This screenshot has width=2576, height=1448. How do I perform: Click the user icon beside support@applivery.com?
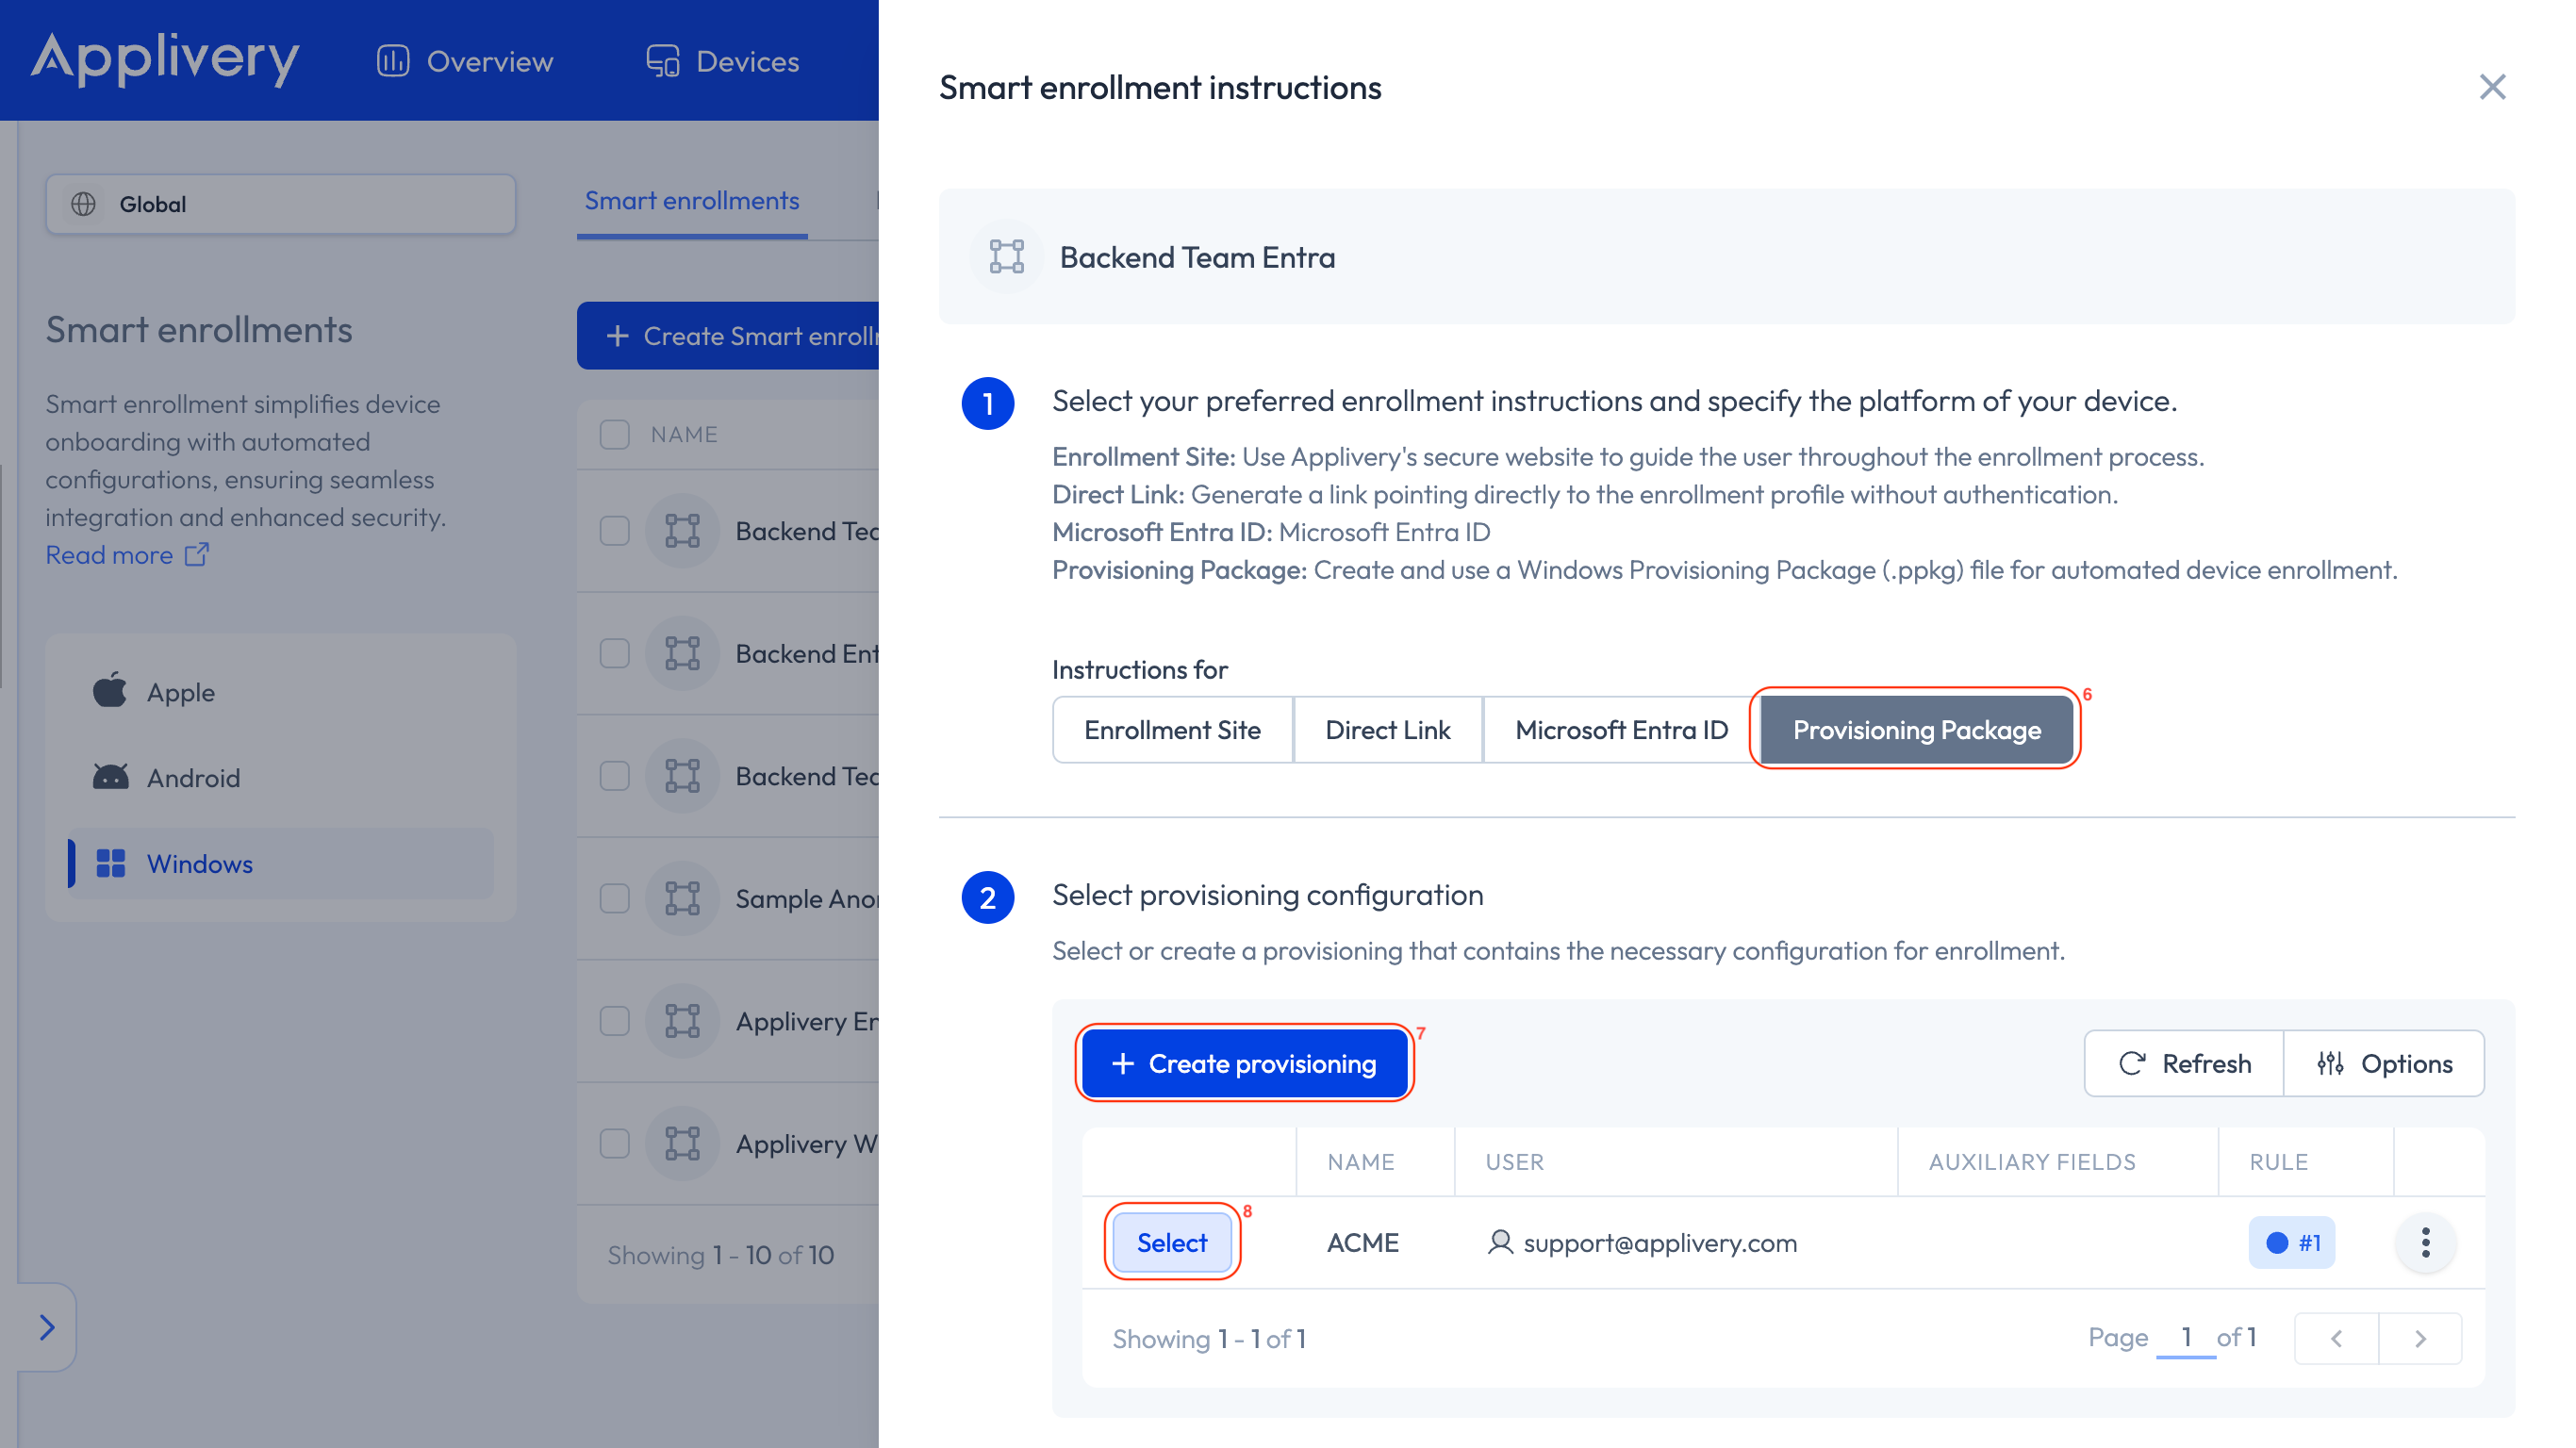[1500, 1242]
